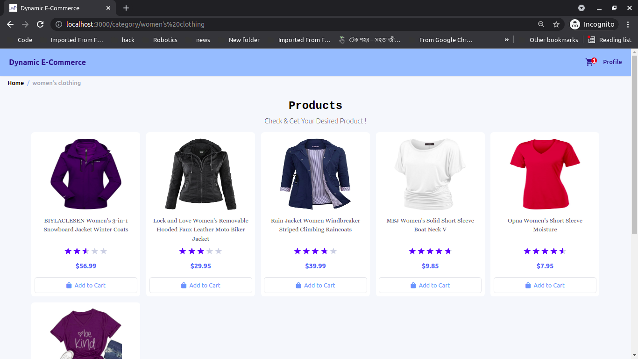Open the hack bookmark folder
Viewport: 638px width, 359px height.
tap(128, 40)
